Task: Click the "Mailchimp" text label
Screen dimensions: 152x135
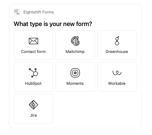Action: click(x=75, y=52)
